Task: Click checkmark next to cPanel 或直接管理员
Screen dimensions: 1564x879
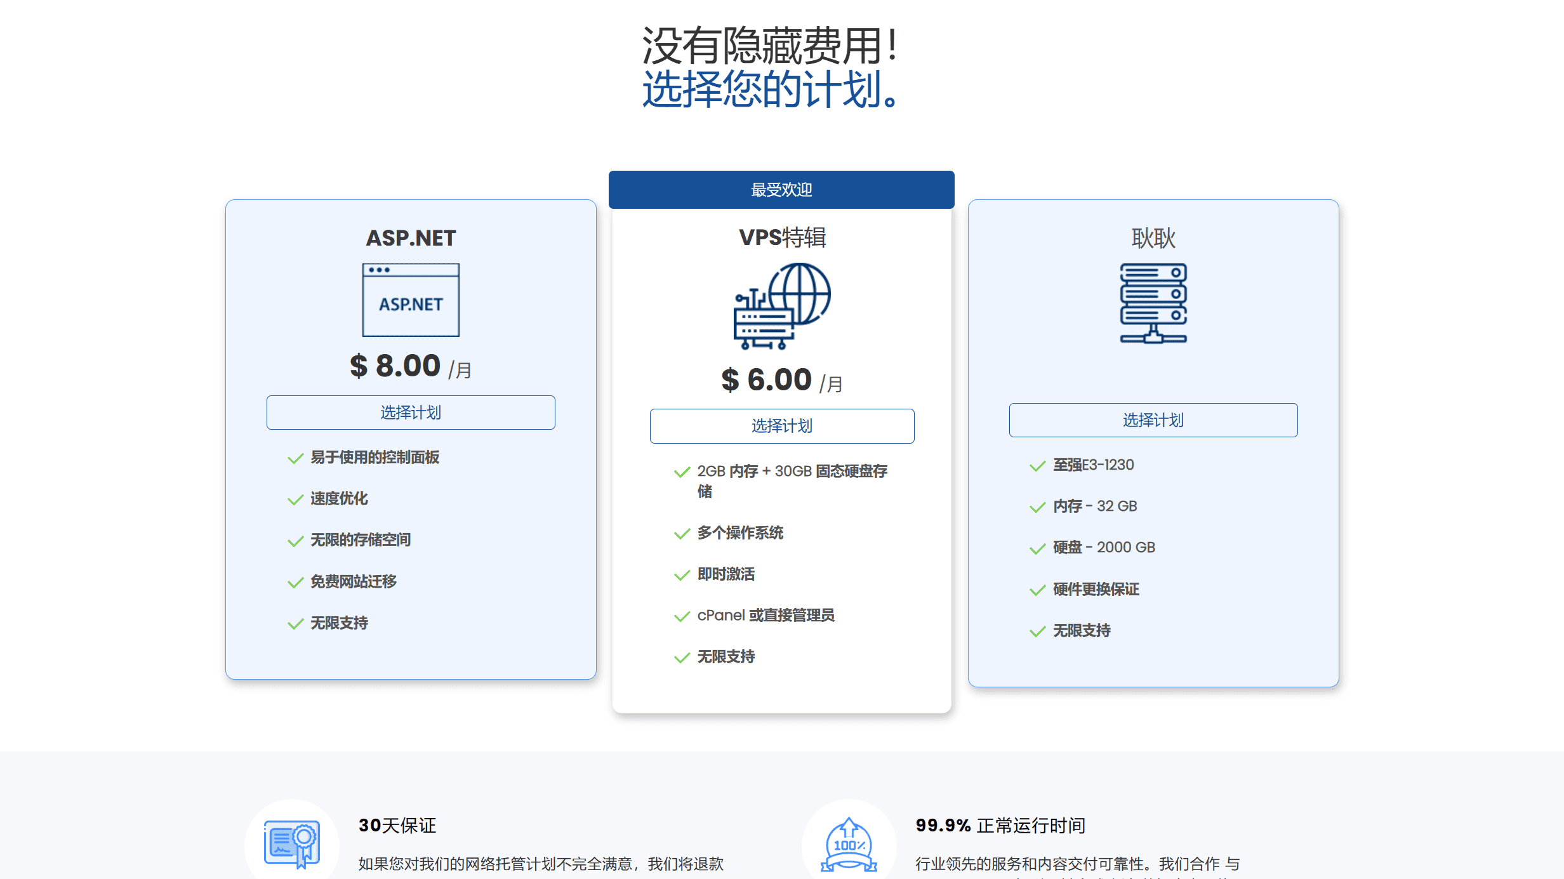Action: click(x=682, y=616)
